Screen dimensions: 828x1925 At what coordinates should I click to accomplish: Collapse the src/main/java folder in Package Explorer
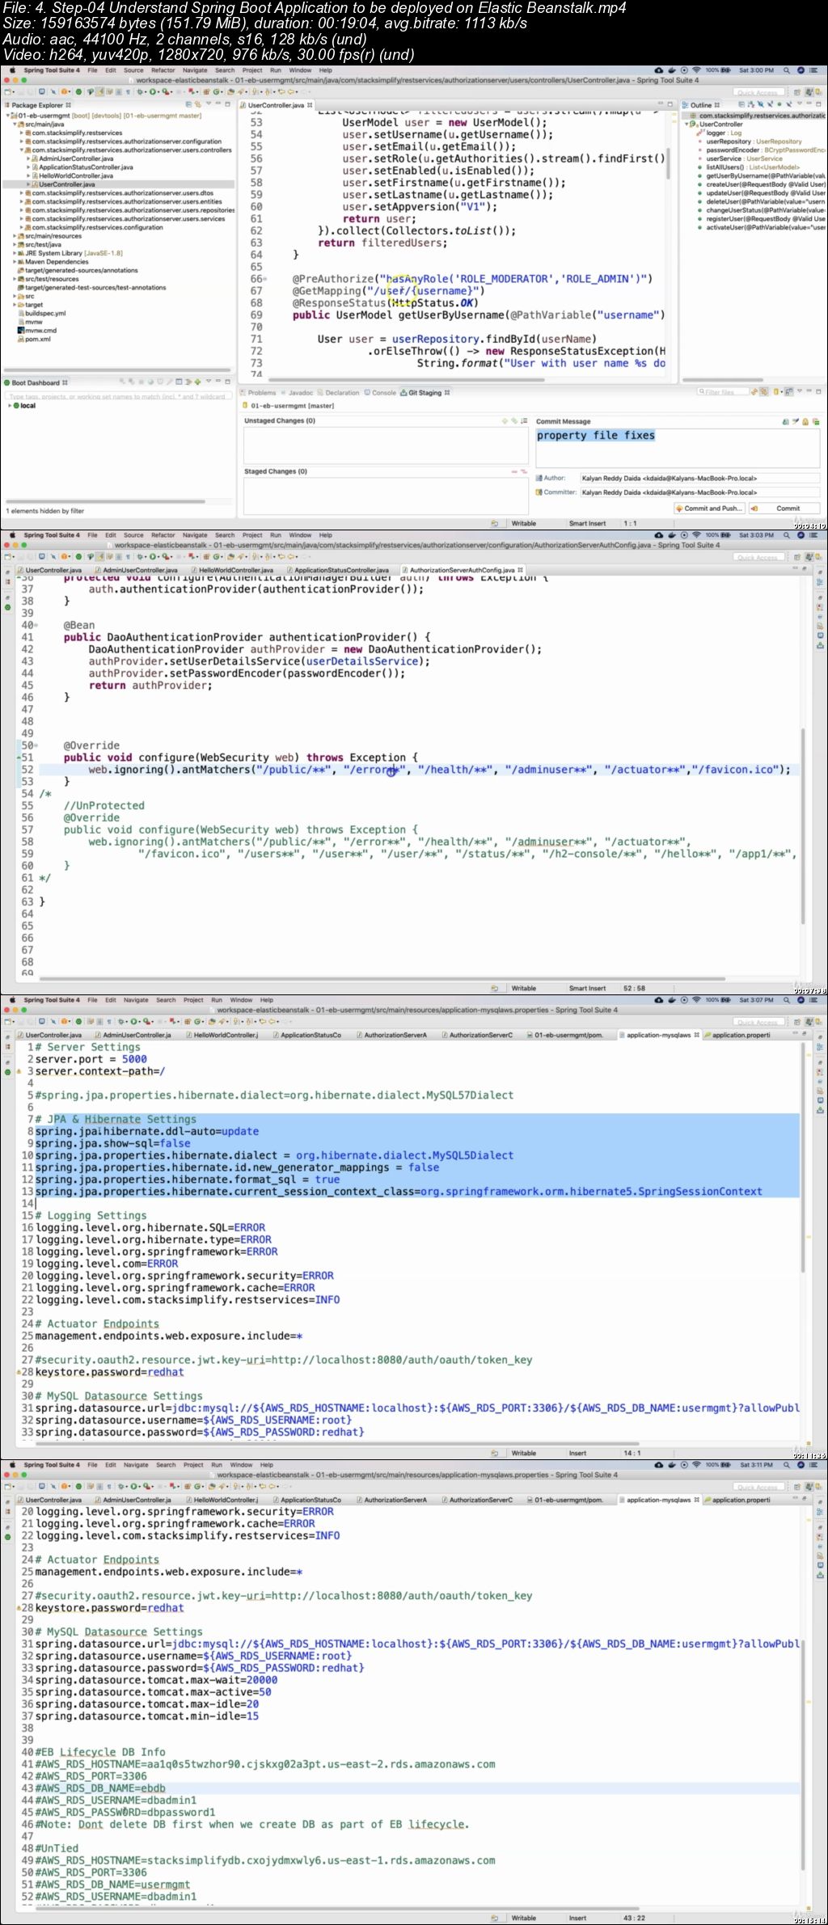coord(15,125)
